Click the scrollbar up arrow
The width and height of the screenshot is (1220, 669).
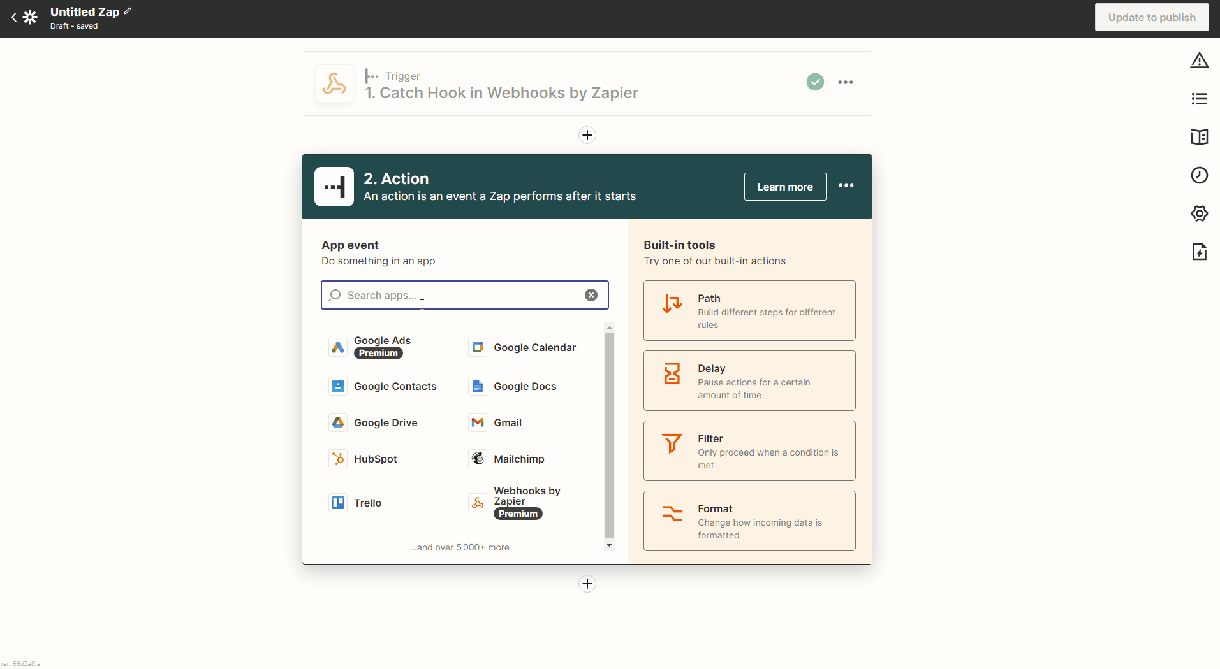(x=609, y=327)
